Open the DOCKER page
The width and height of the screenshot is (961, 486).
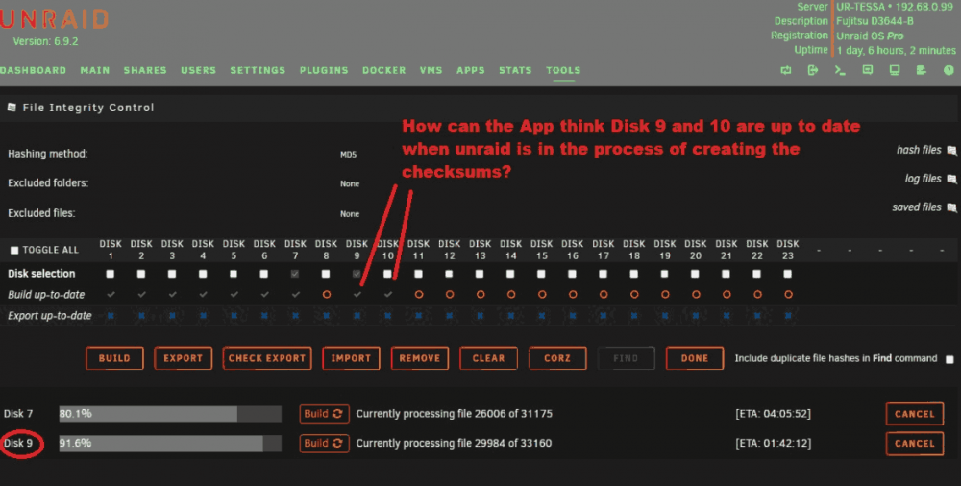(x=384, y=70)
